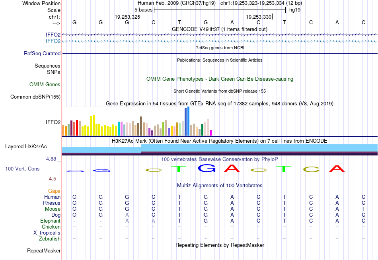This screenshot has width=378, height=260.
Task: Open the RefSeq Curated track label
Action: (x=42, y=54)
